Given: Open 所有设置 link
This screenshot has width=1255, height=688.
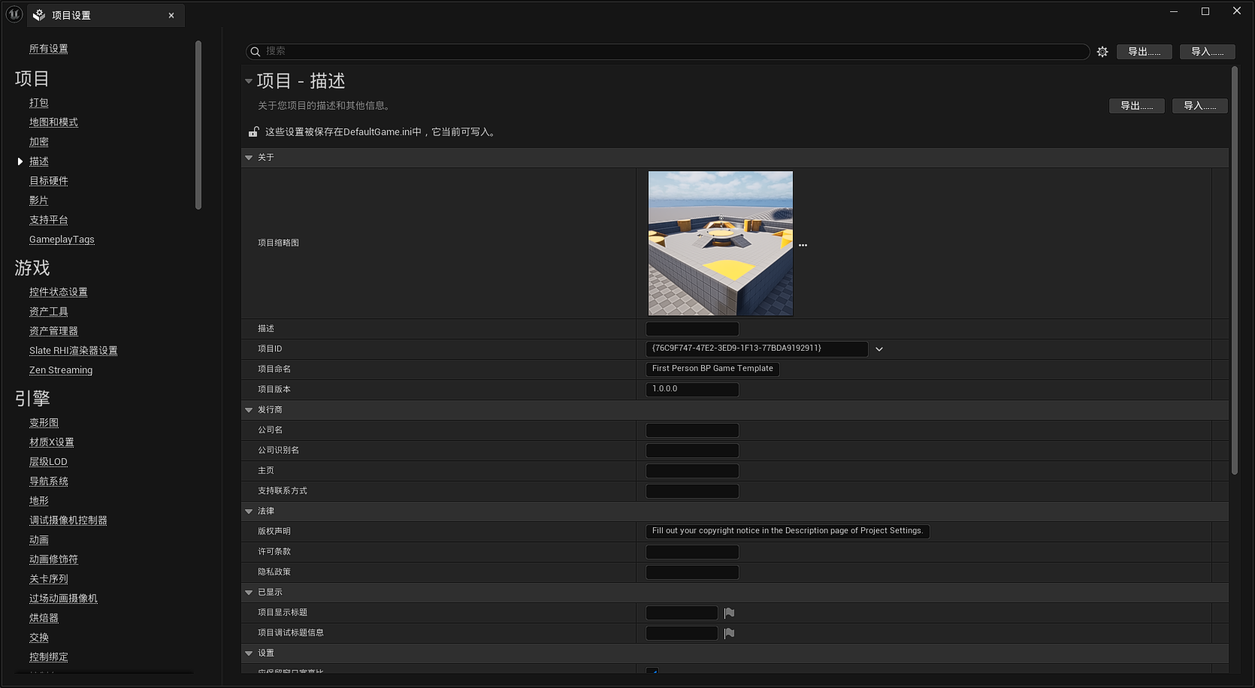Looking at the screenshot, I should pos(49,49).
